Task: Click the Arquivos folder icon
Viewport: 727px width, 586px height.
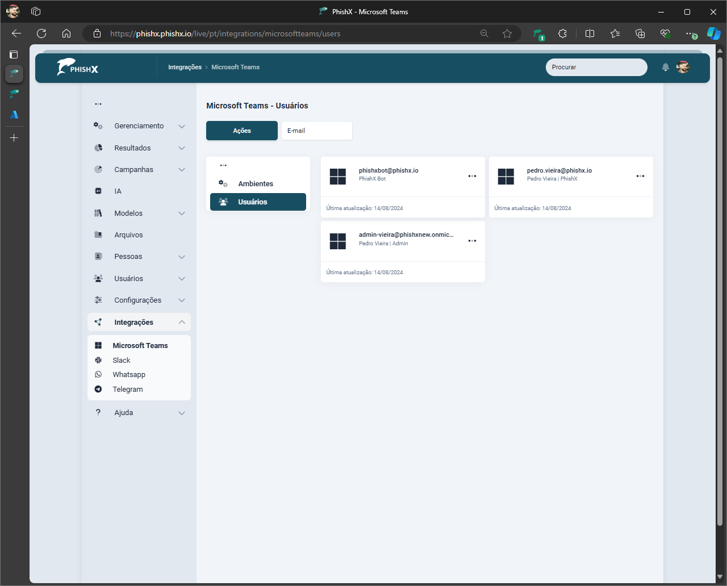Action: 98,235
